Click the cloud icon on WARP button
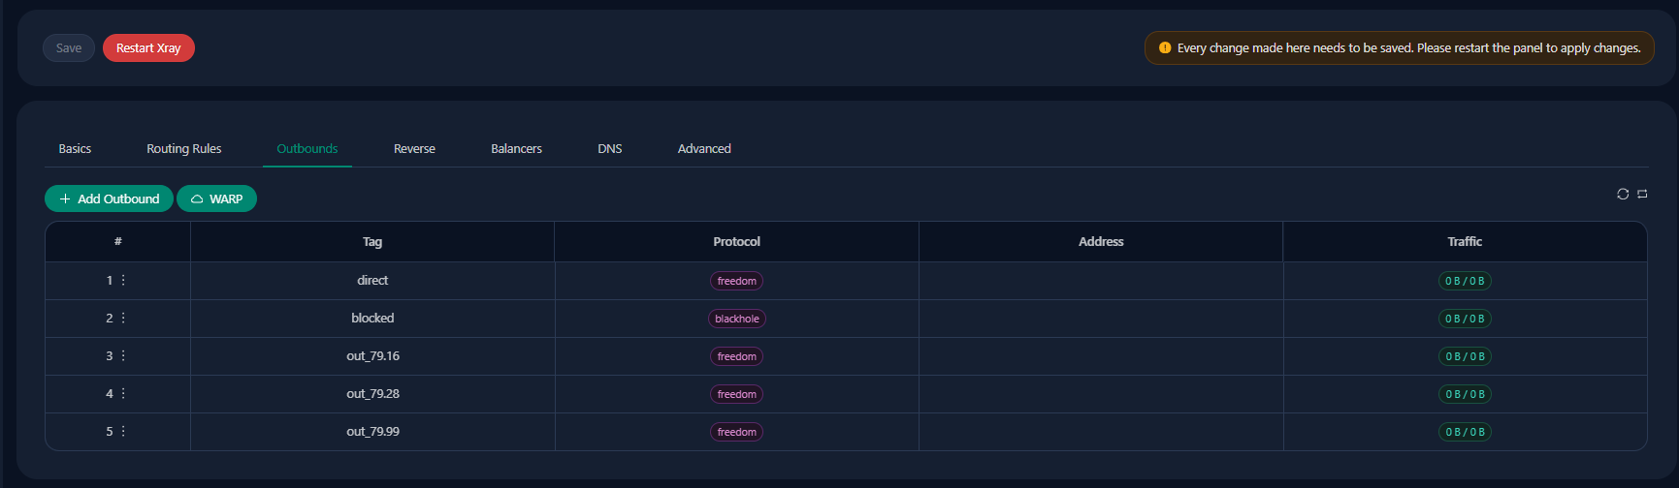Image resolution: width=1679 pixels, height=488 pixels. pos(197,198)
